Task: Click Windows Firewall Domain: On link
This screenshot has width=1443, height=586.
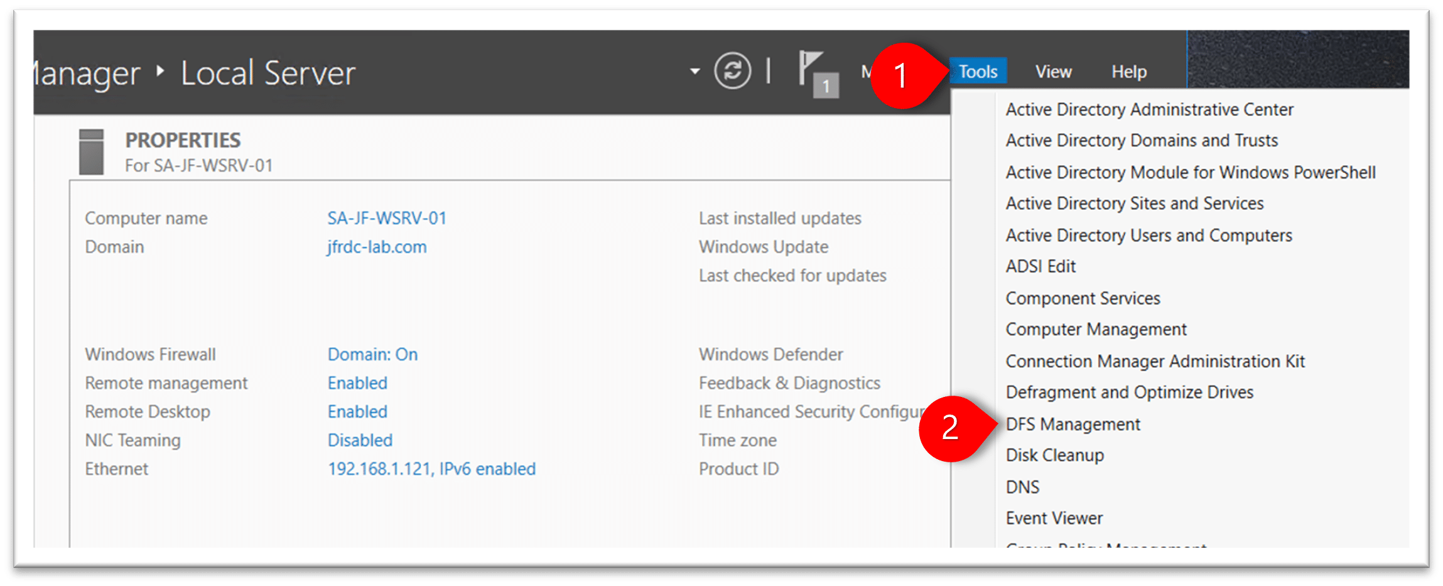Action: [372, 355]
